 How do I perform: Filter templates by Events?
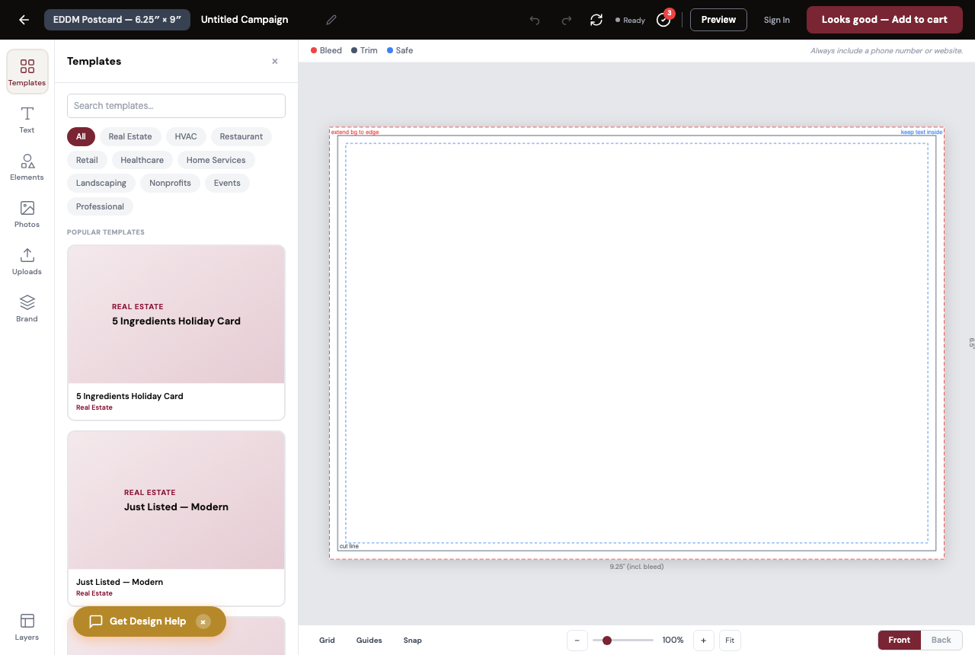coord(227,183)
